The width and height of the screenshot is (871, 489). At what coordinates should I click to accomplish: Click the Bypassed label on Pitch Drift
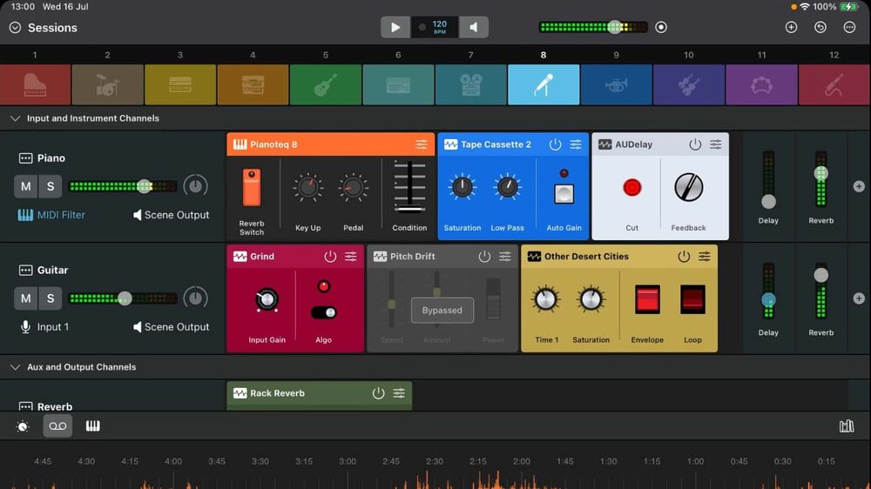(442, 311)
